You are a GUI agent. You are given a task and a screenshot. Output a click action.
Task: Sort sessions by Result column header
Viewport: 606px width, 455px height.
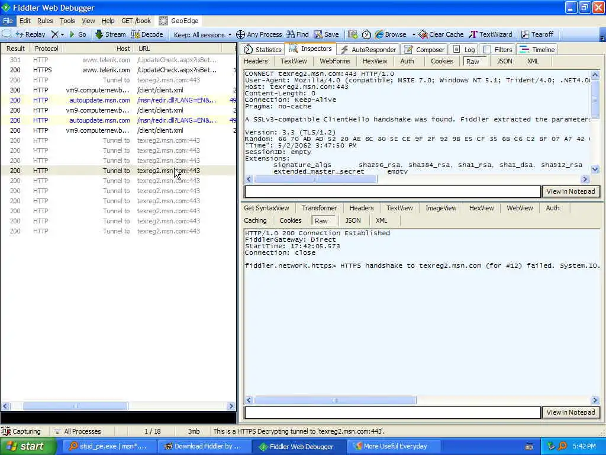point(15,49)
